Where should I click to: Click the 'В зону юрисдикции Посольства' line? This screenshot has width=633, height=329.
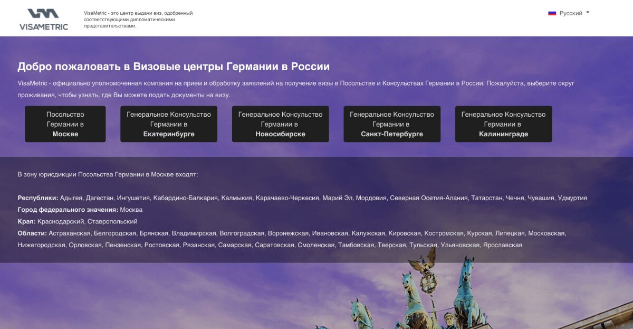(108, 174)
